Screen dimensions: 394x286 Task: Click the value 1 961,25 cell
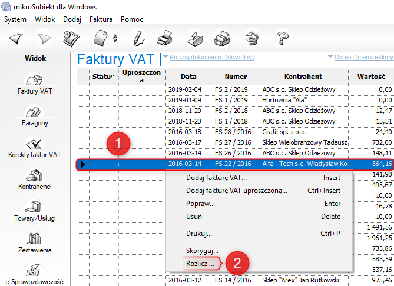tap(373, 238)
